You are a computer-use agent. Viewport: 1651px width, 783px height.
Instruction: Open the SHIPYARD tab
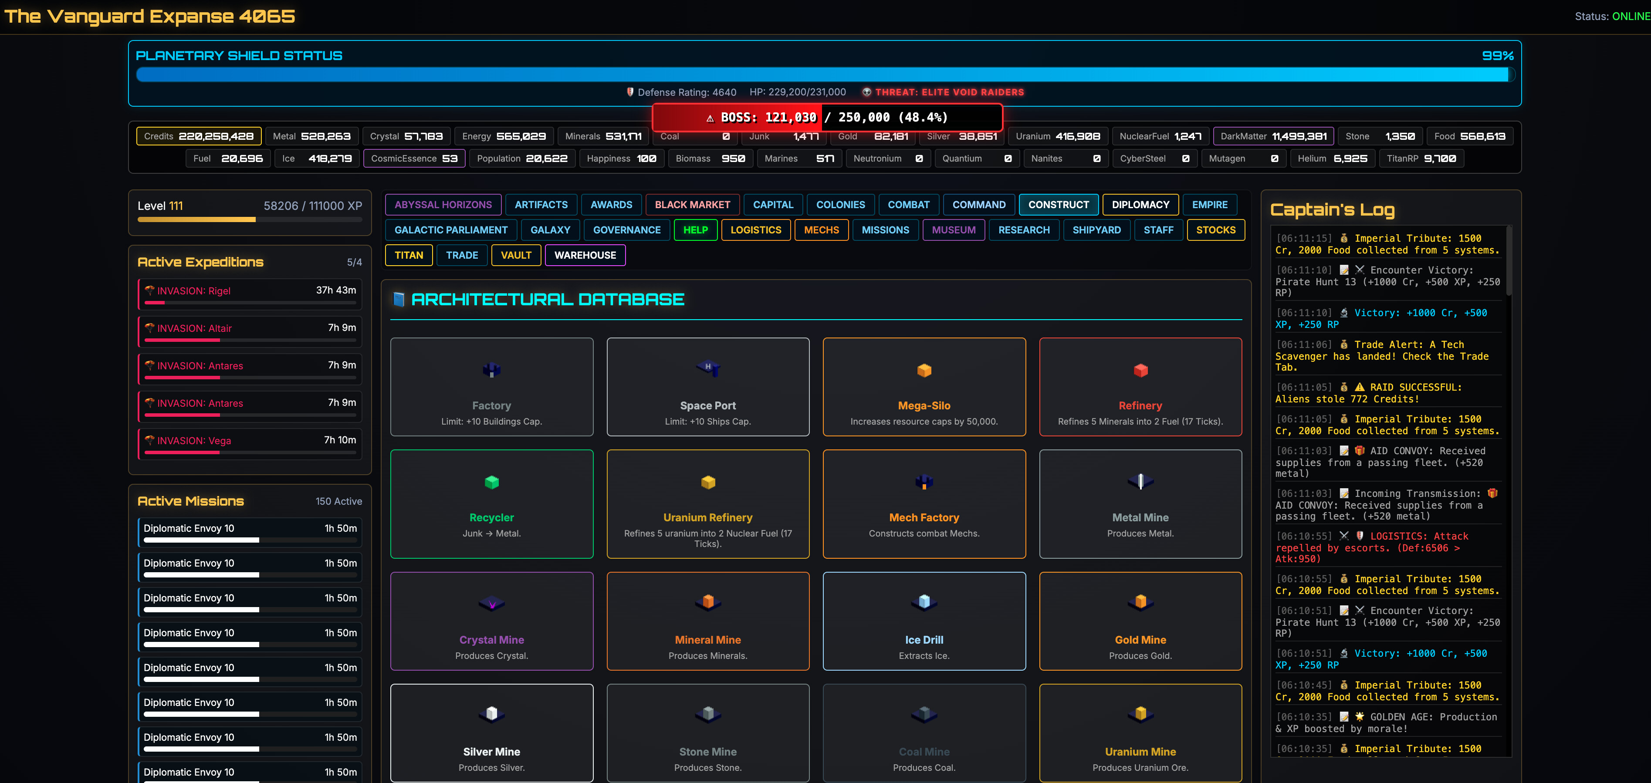click(1096, 230)
